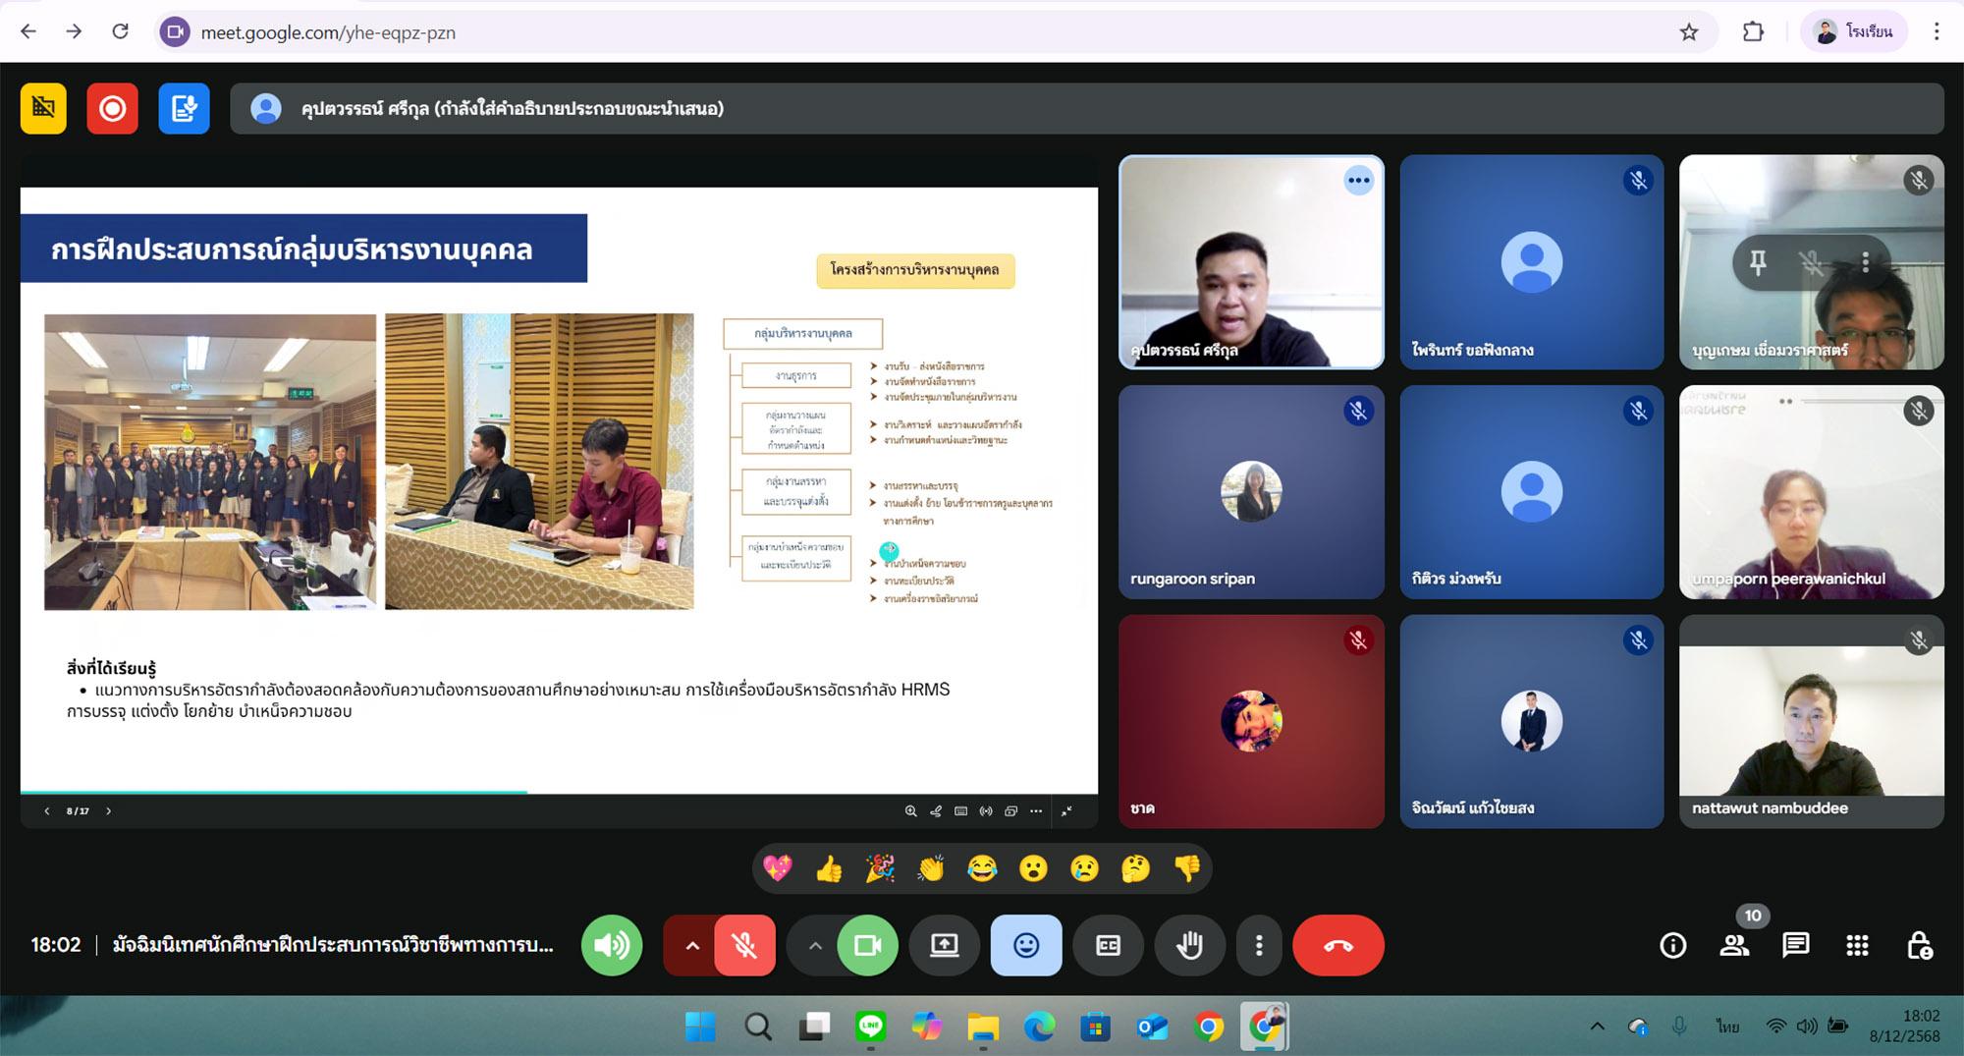
Task: Unmute the microphone
Action: pyautogui.click(x=744, y=945)
